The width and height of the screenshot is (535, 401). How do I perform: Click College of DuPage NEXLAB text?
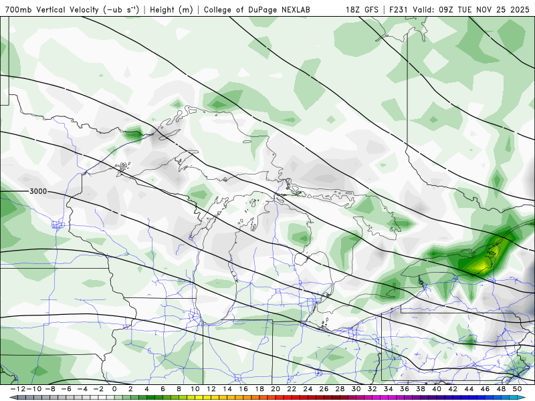pyautogui.click(x=257, y=9)
